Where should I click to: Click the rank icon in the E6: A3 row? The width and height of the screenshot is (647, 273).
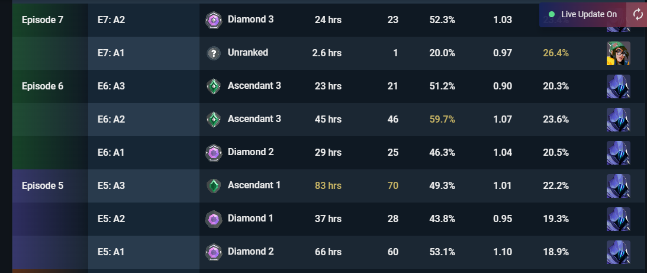tap(214, 86)
